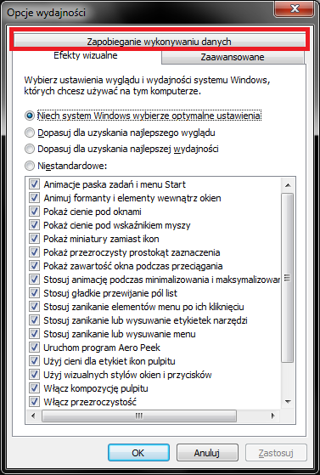
Task: Disable Pokaż miniatury zamiast ikon
Action: pyautogui.click(x=34, y=239)
